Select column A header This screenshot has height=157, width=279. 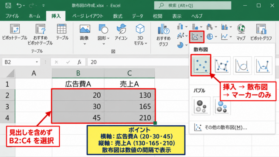[x=34, y=73]
